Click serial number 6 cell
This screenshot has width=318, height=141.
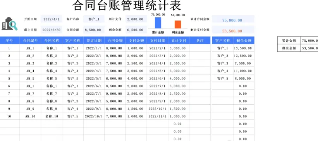(9, 86)
